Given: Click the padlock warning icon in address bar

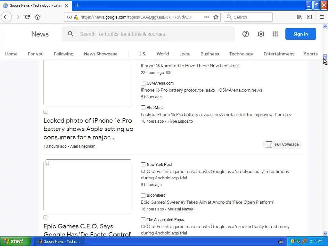Looking at the screenshot, I should pyautogui.click(x=76, y=17).
